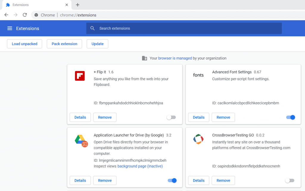The height and width of the screenshot is (191, 305).
Task: Click version number 3.2
Action: (x=169, y=135)
